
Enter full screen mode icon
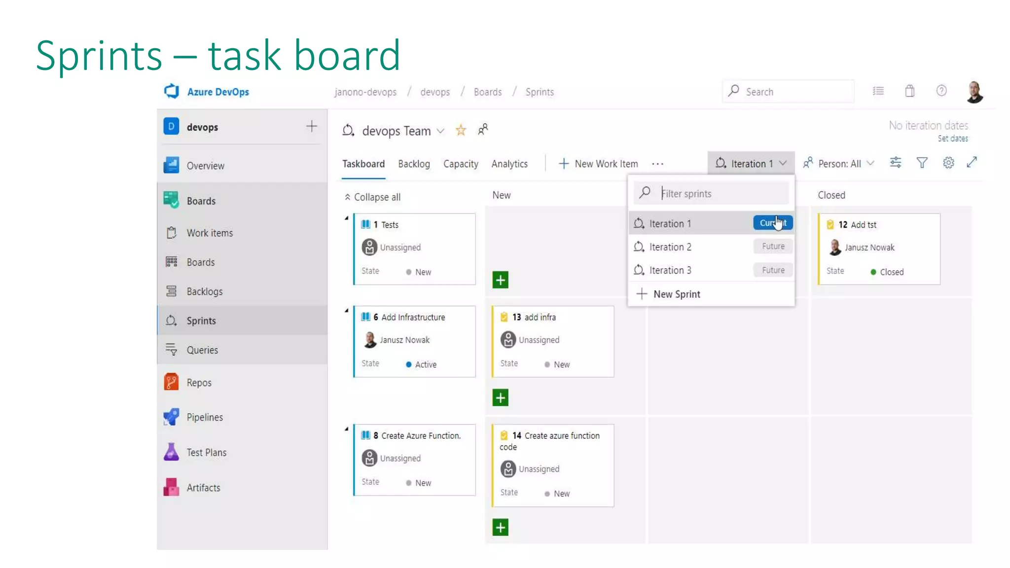coord(972,163)
